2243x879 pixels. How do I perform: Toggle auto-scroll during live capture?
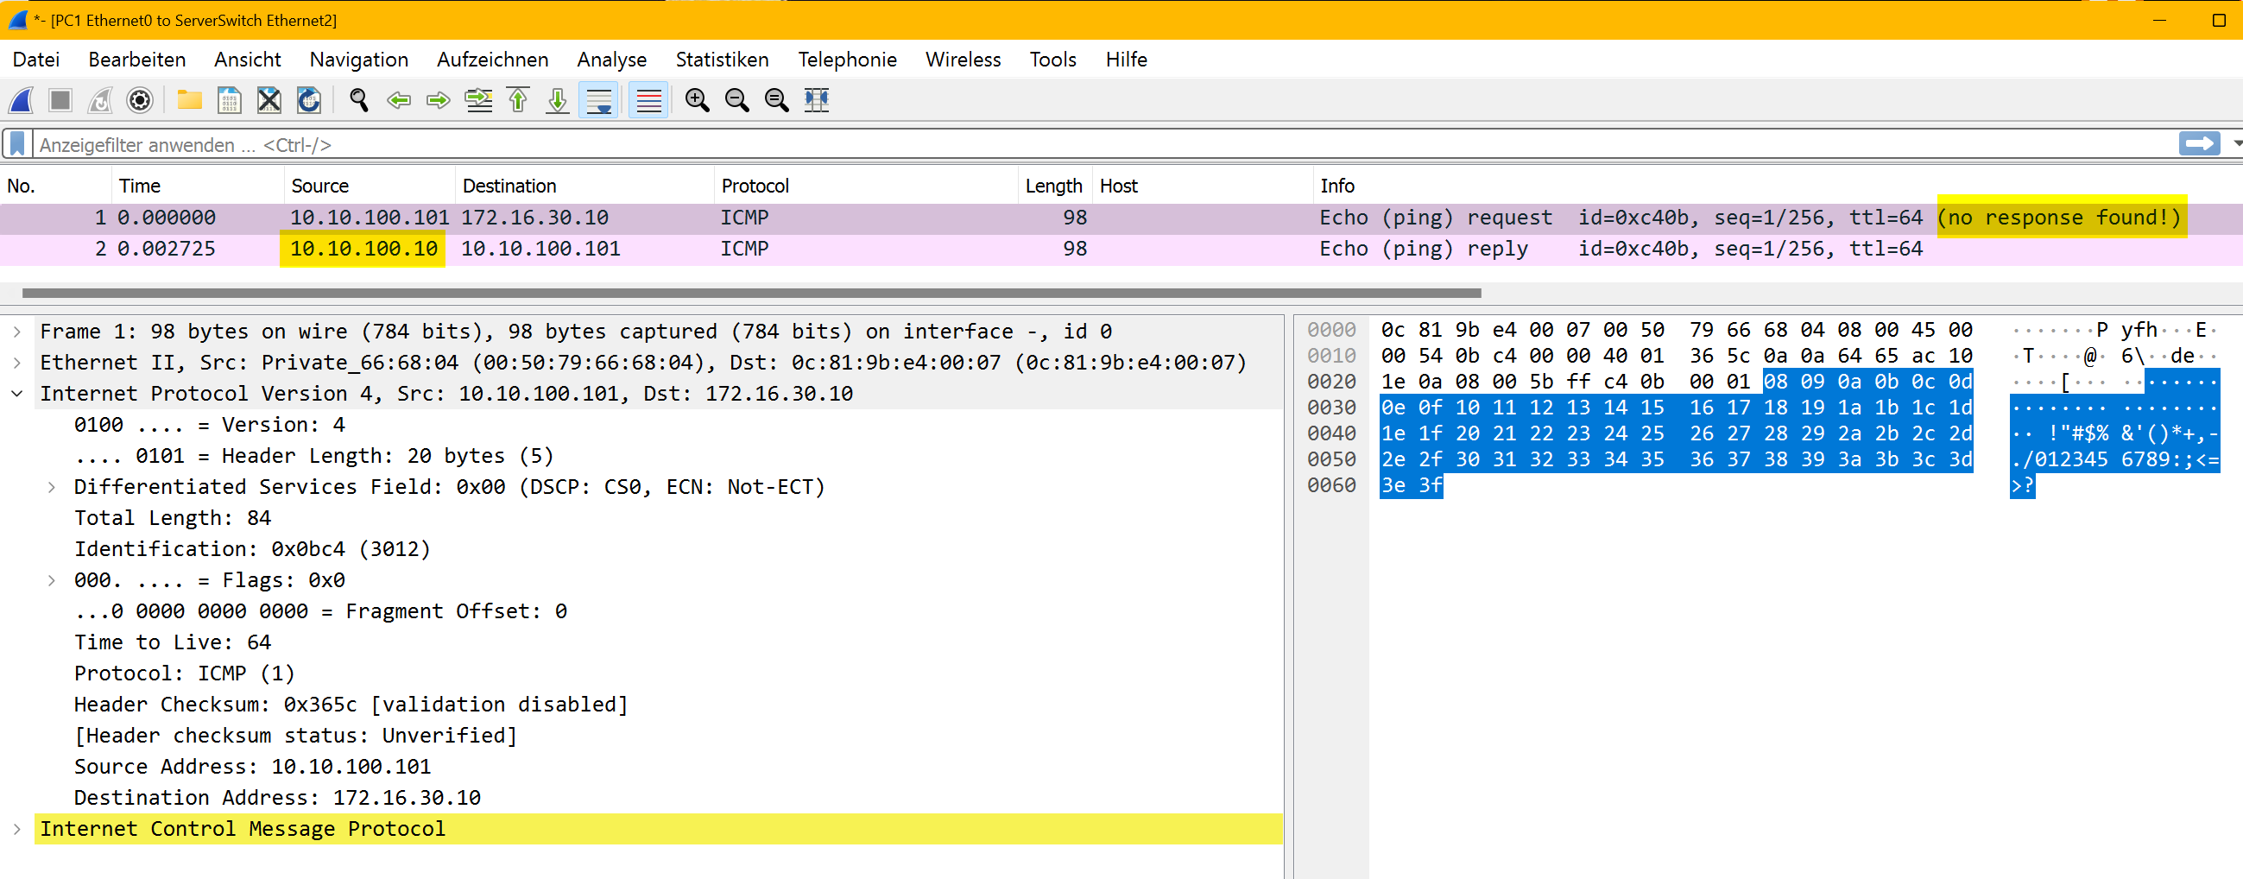(599, 100)
